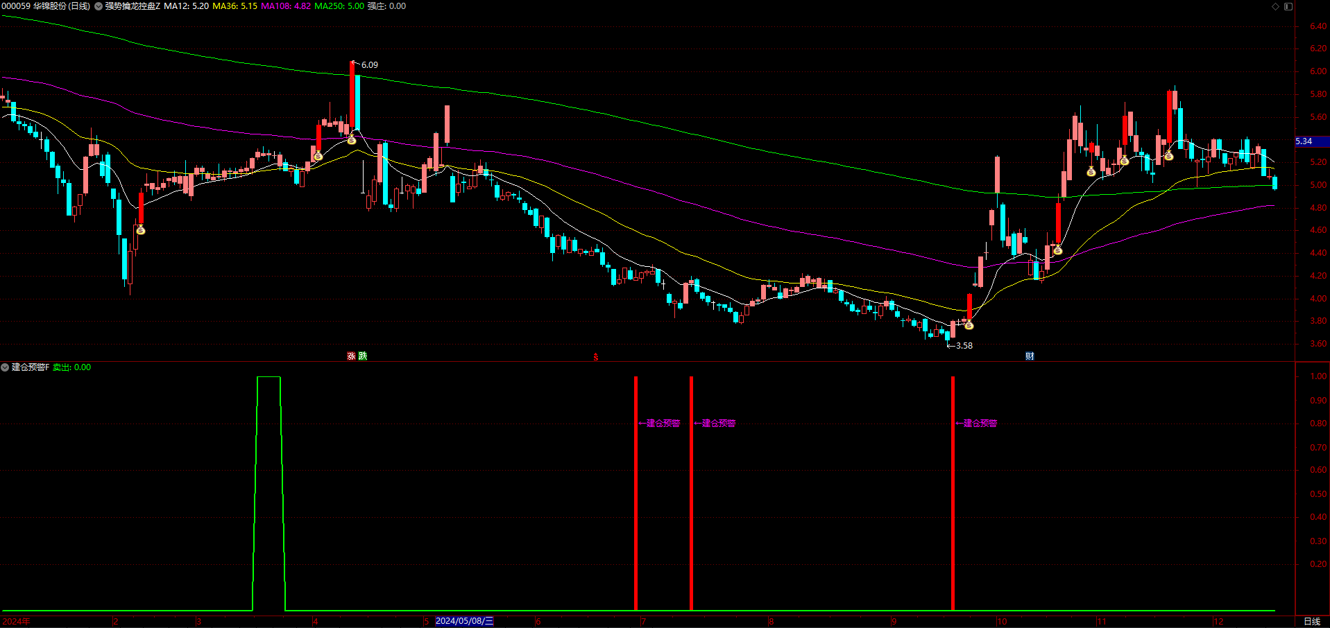This screenshot has width=1330, height=628.
Task: Click month 7 on the time axis
Action: point(644,621)
